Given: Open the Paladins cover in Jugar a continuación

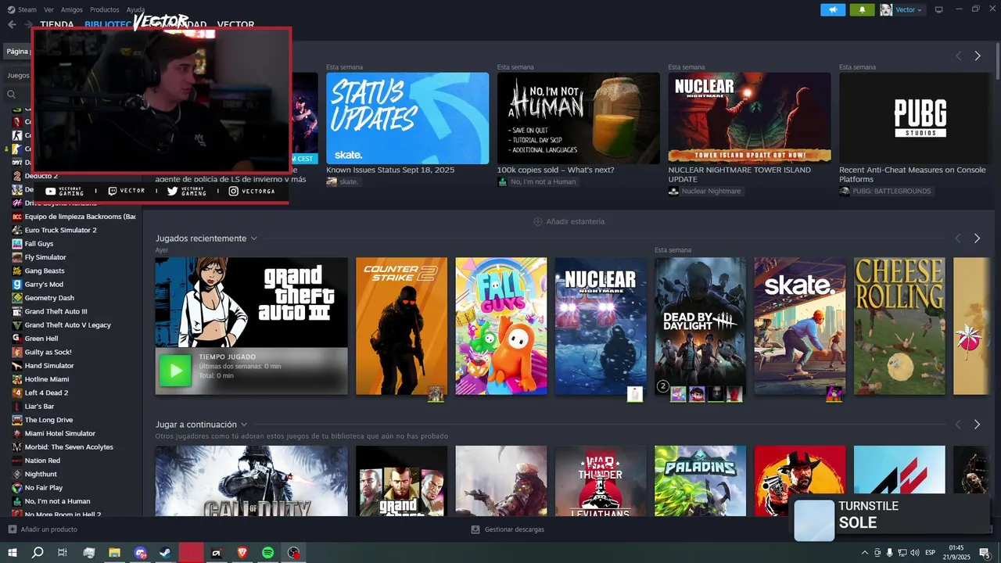Looking at the screenshot, I should click(x=700, y=481).
